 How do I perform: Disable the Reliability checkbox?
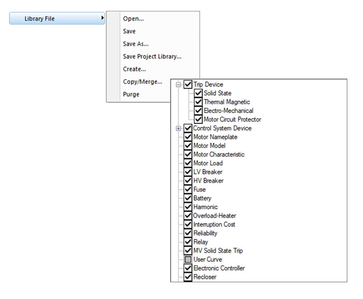[187, 233]
